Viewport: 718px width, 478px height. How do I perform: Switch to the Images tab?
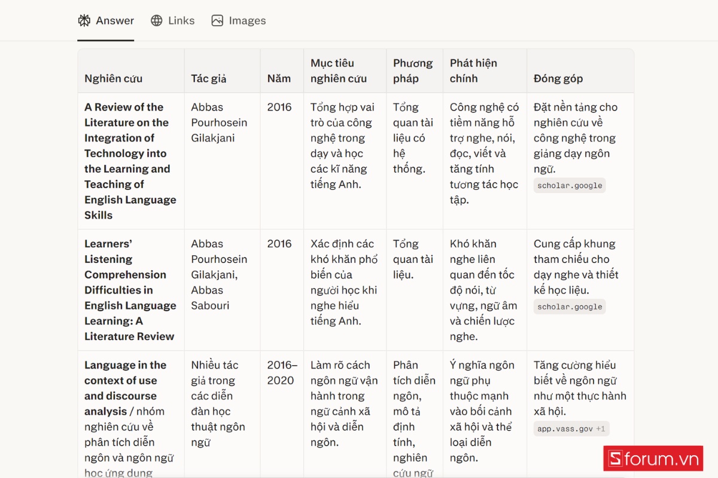click(238, 20)
